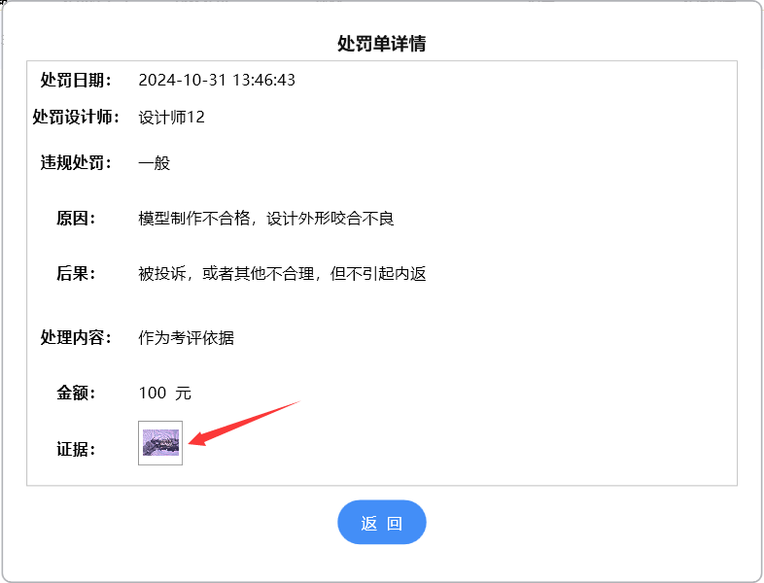Screen dimensions: 764x583
Task: Select the 金额 label
Action: [76, 394]
